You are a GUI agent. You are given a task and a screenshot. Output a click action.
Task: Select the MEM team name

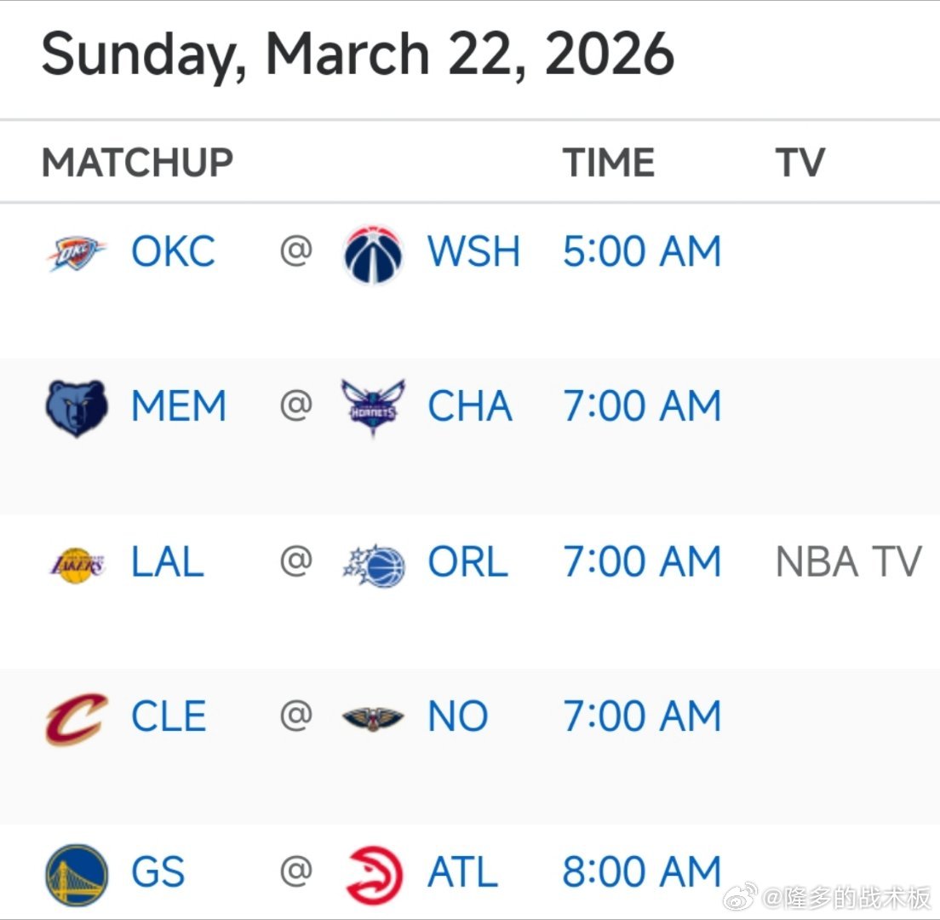[179, 407]
